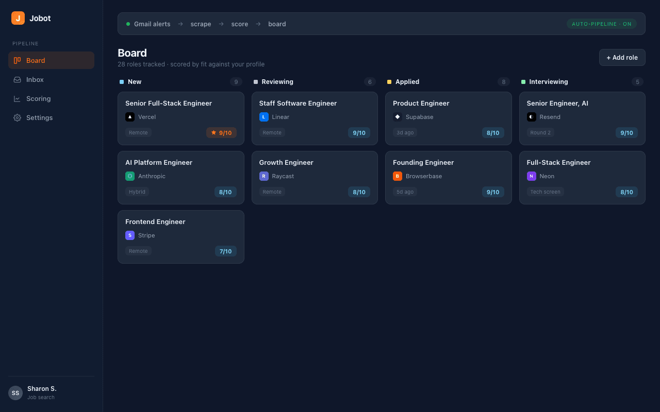Open the Full-Stack Engineer card at Neon

(x=582, y=178)
